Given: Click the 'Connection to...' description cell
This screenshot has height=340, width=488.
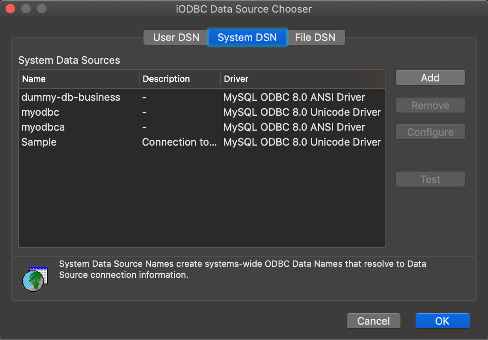Looking at the screenshot, I should pyautogui.click(x=179, y=142).
